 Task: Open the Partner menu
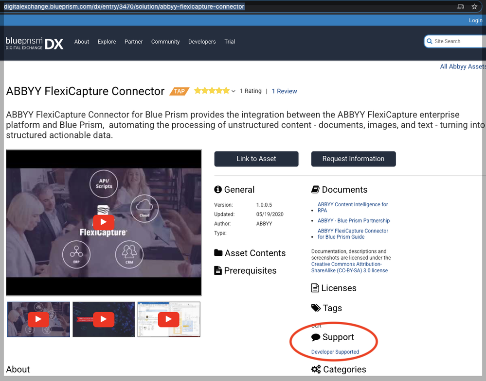[134, 42]
